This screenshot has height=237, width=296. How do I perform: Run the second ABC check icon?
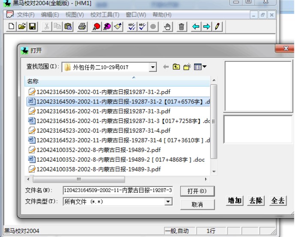142,27
